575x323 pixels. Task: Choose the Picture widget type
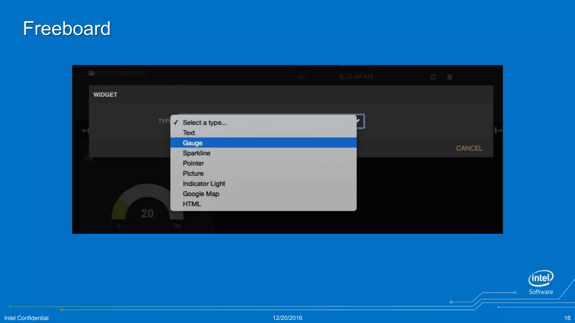point(263,174)
